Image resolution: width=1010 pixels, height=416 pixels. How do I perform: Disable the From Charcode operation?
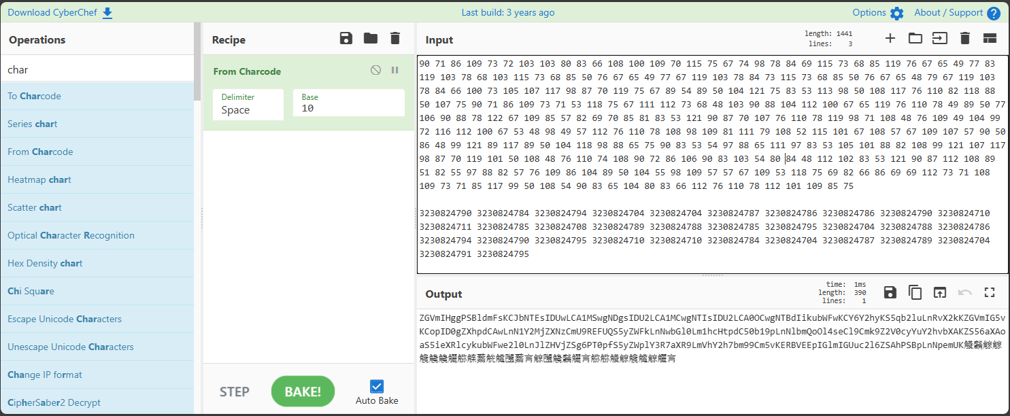(x=375, y=71)
